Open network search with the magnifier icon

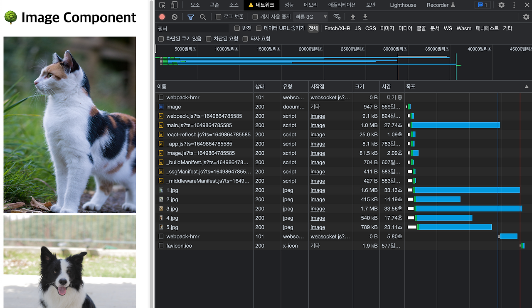(x=203, y=17)
